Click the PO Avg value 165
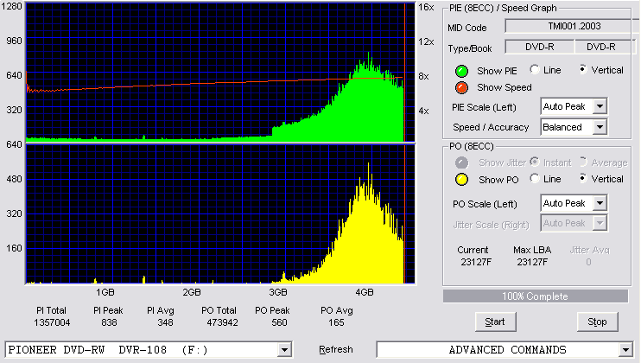Screen dimensions: 641x363 [336, 323]
